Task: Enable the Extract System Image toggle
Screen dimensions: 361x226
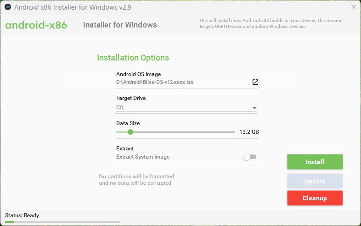Action: click(x=250, y=157)
